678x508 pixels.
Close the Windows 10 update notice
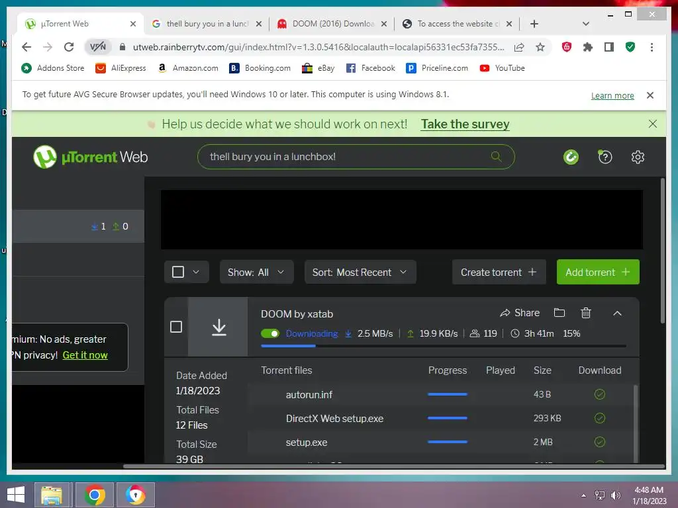pos(650,95)
